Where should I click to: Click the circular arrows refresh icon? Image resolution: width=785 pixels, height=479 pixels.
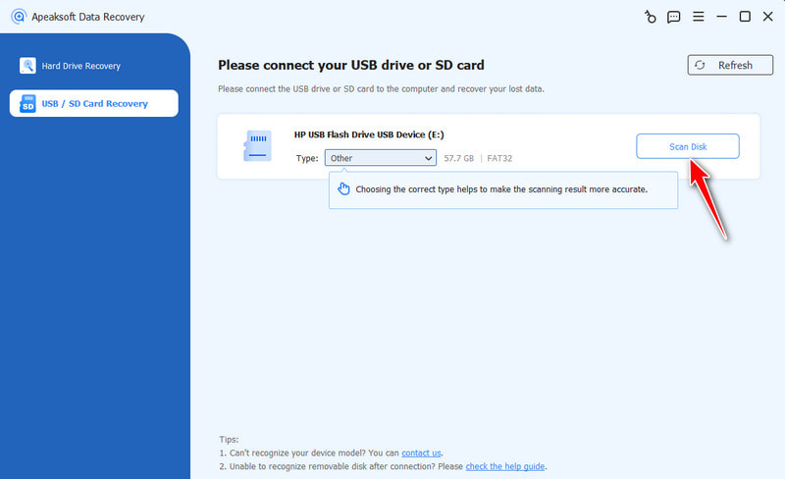700,65
